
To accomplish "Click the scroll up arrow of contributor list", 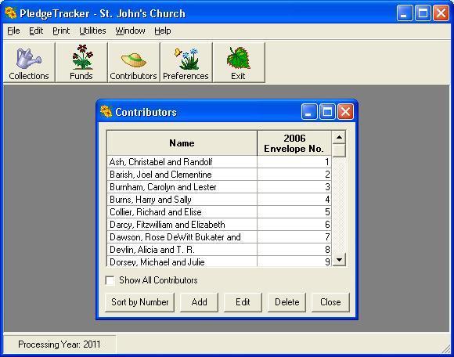I will 339,137.
